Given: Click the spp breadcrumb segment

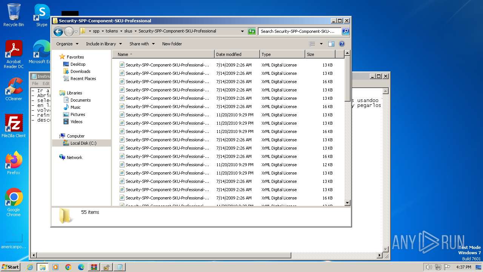Looking at the screenshot, I should pos(96,31).
